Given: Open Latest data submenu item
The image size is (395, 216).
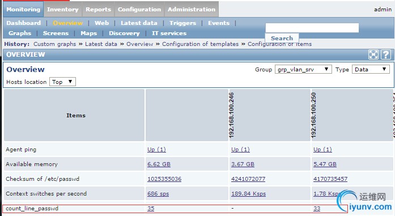Looking at the screenshot, I should point(139,23).
